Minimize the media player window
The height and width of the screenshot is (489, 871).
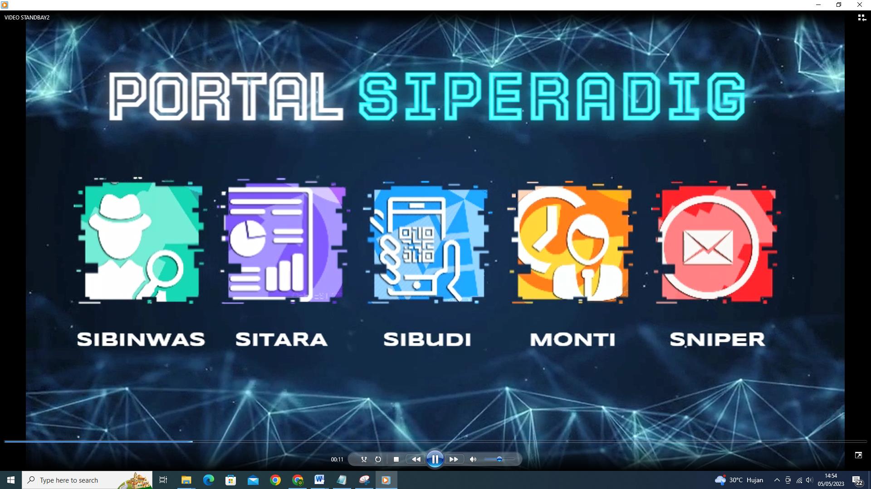coord(818,5)
